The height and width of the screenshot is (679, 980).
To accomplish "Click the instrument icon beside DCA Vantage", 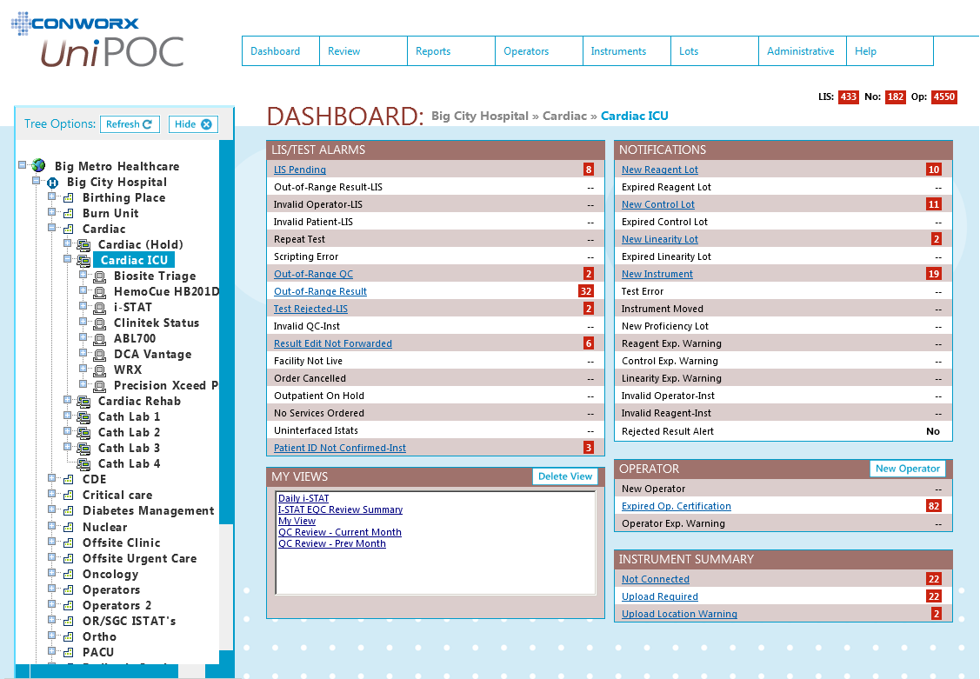I will pyautogui.click(x=99, y=354).
